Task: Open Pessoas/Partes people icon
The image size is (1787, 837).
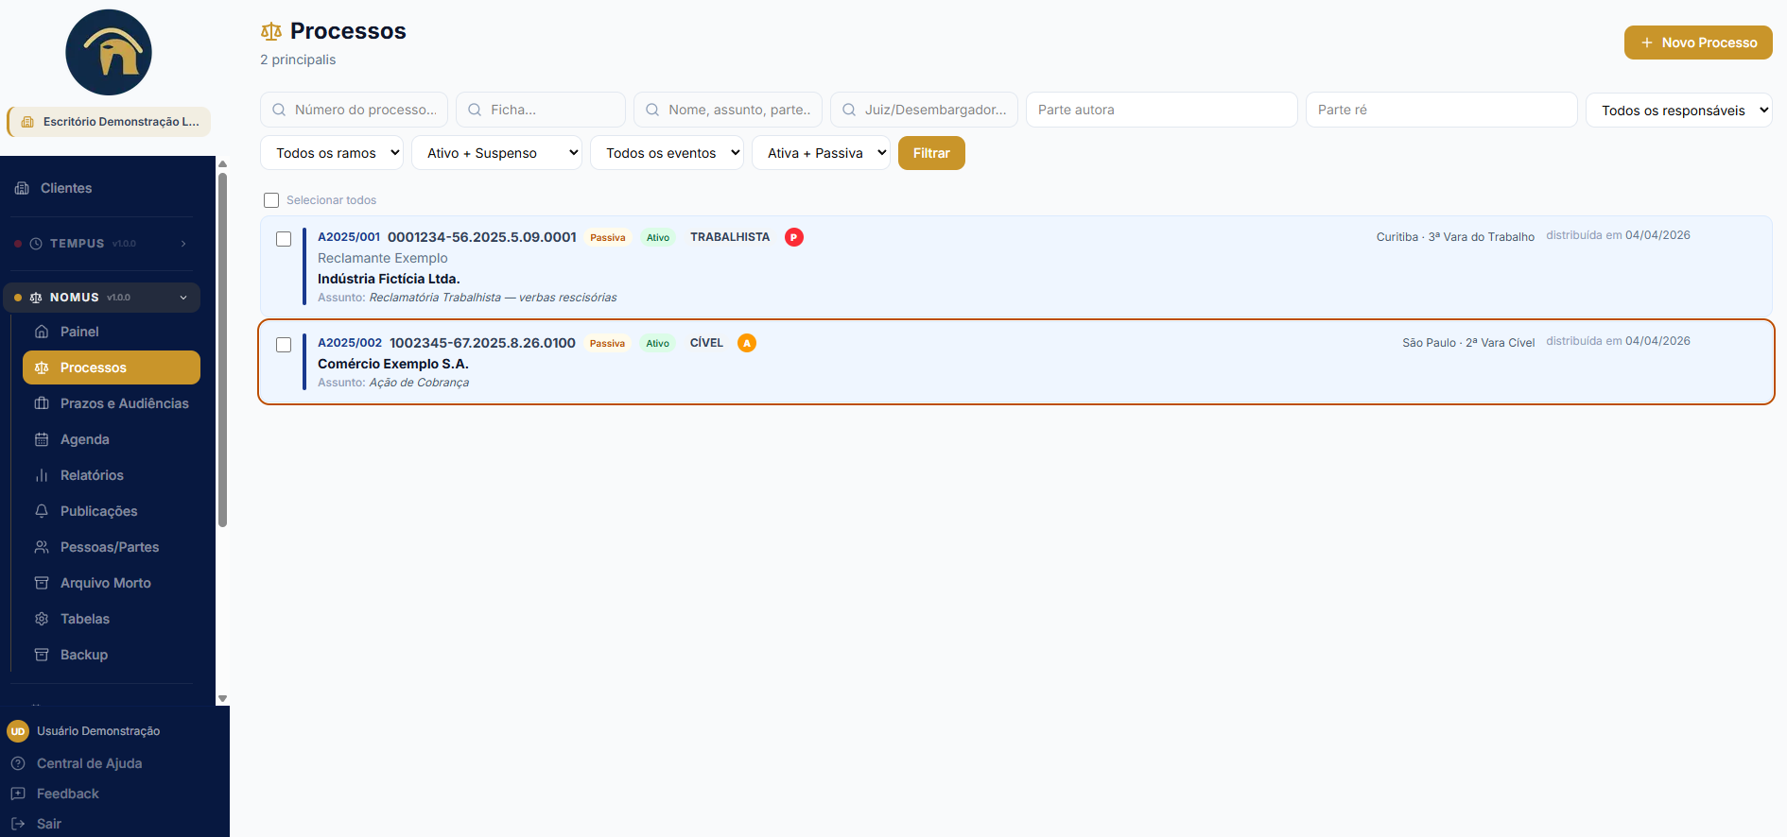Action: [x=42, y=547]
